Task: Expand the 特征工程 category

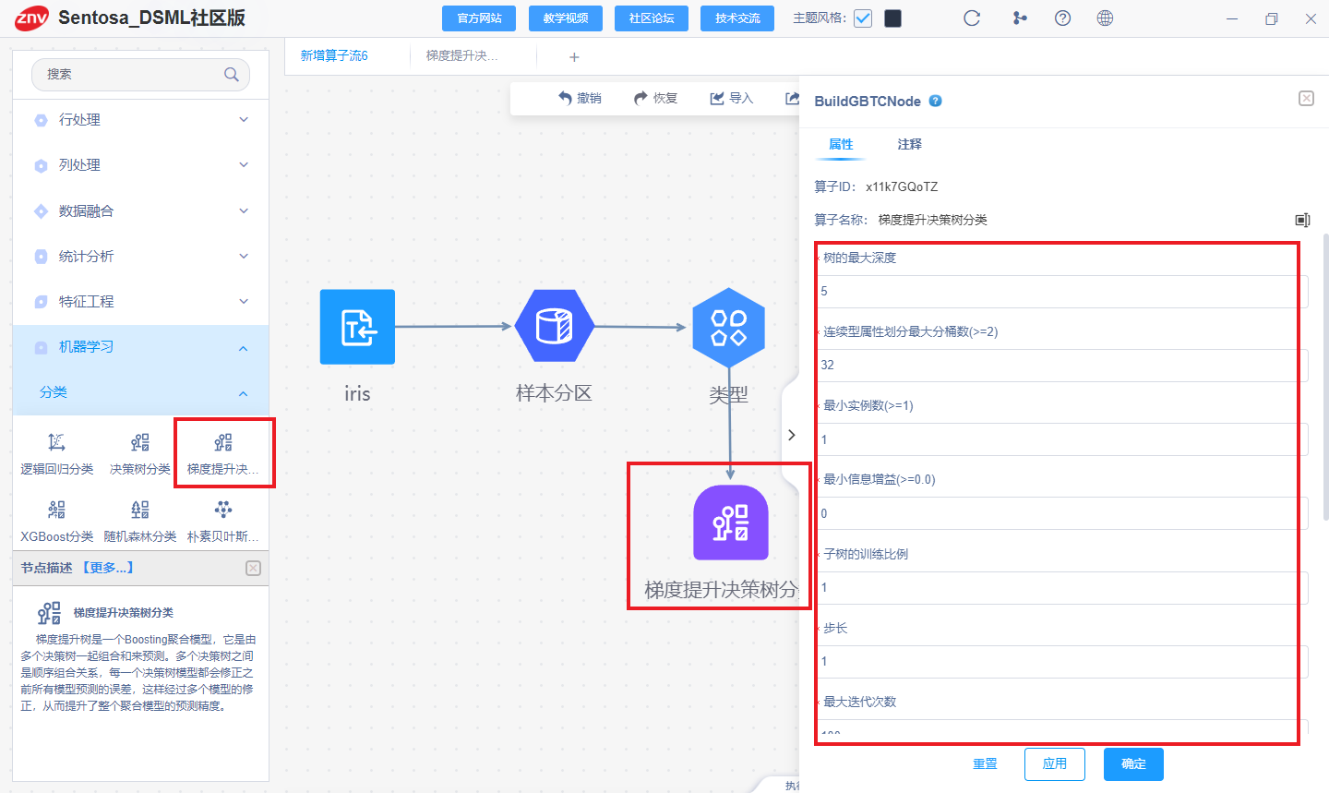Action: click(x=140, y=301)
